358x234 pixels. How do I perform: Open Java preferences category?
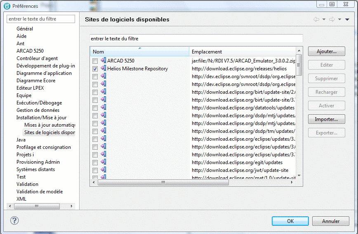coord(21,140)
